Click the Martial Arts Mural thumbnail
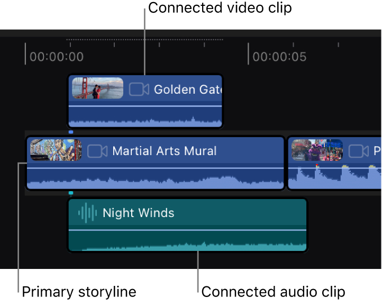 [x=56, y=150]
